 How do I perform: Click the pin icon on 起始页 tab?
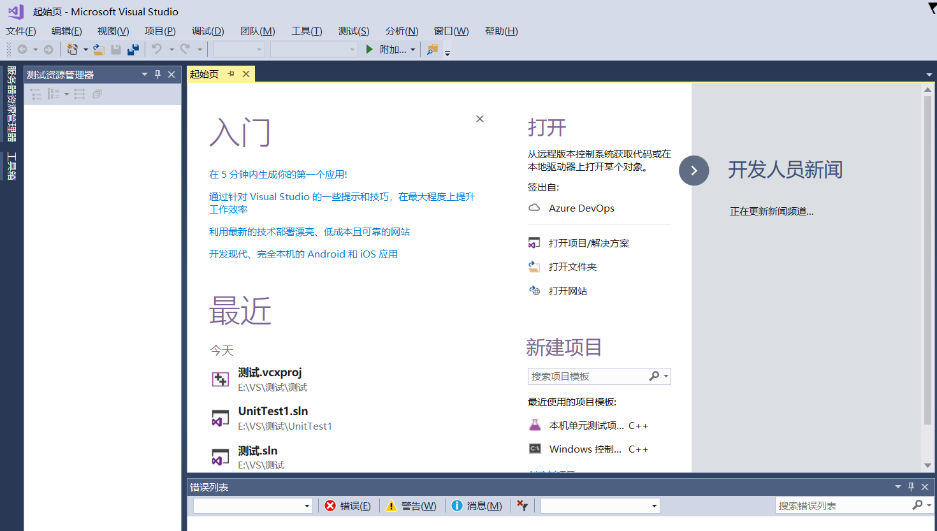click(231, 74)
